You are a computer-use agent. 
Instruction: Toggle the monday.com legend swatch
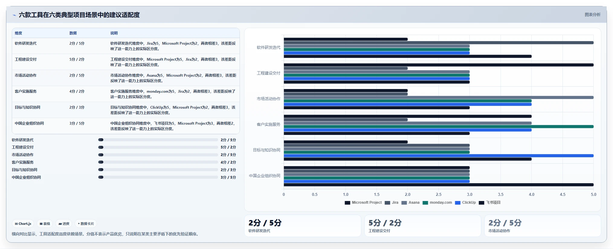[425, 203]
